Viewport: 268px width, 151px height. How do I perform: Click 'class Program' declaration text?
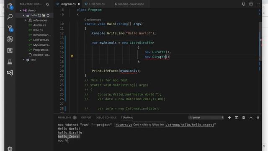89,10
